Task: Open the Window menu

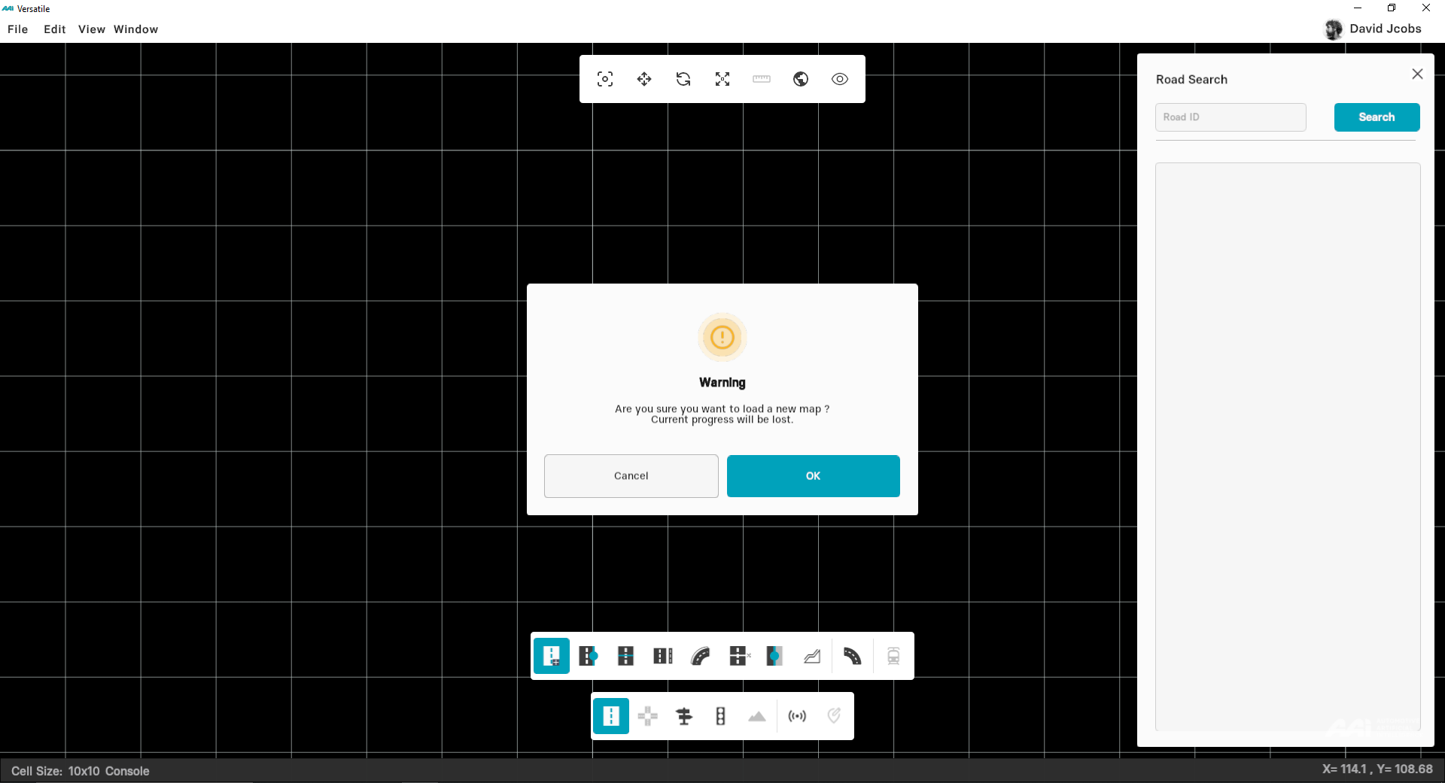Action: [135, 29]
